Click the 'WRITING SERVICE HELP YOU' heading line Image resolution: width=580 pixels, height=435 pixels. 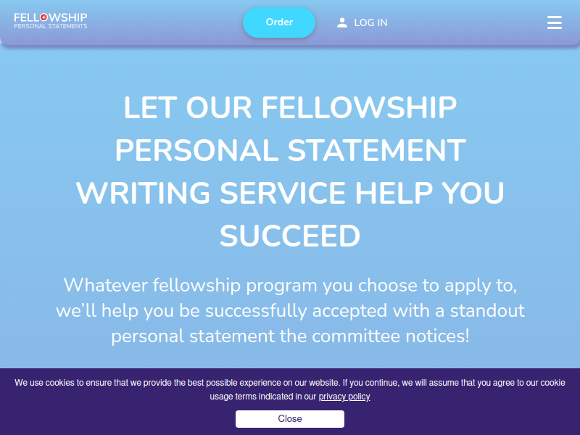[290, 193]
